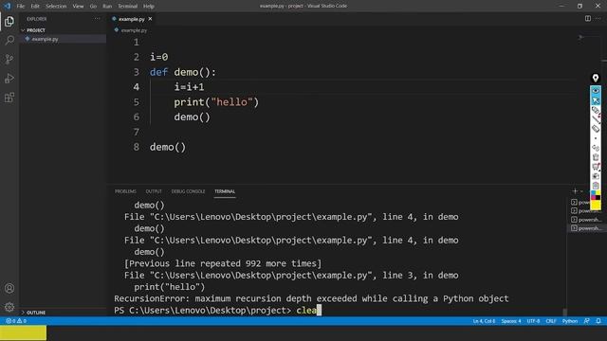
Task: Change end of line sequence CRLF
Action: 551,321
